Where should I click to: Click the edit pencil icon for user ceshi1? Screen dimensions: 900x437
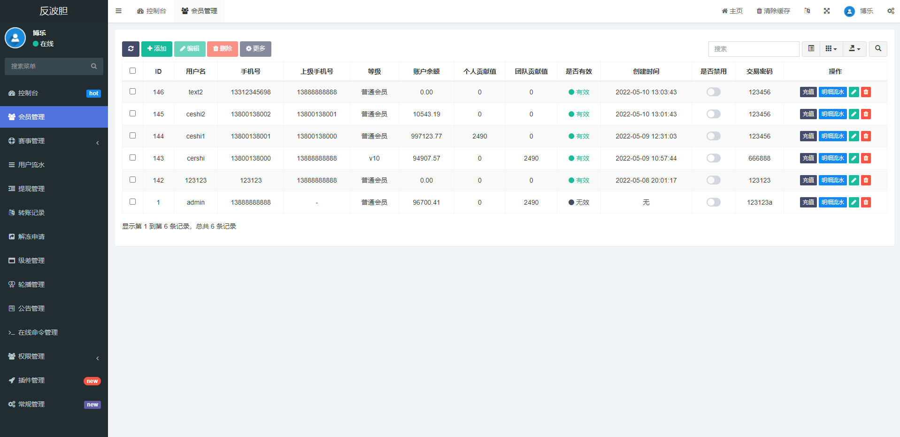pos(854,136)
